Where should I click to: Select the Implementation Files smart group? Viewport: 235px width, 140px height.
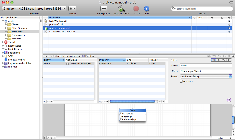pos(18,63)
